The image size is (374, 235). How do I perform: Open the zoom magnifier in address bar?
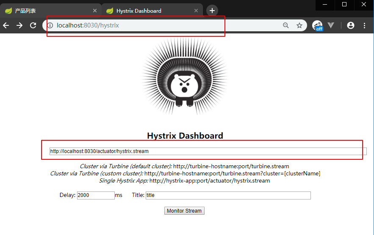point(286,25)
